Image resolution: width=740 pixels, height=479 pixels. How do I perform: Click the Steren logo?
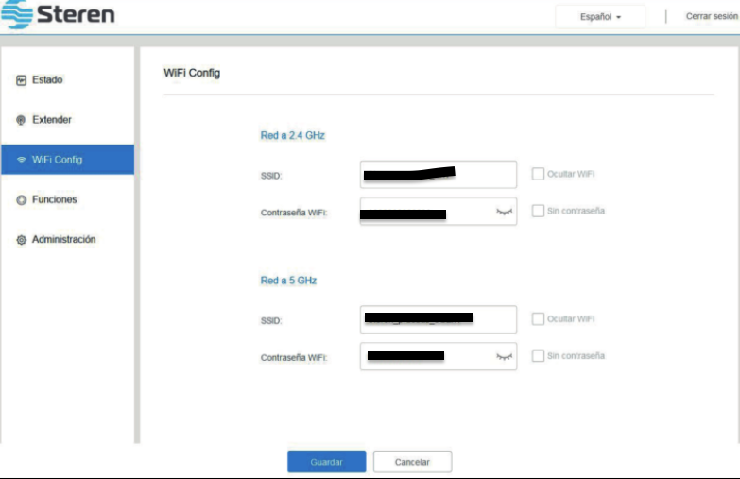pos(58,14)
